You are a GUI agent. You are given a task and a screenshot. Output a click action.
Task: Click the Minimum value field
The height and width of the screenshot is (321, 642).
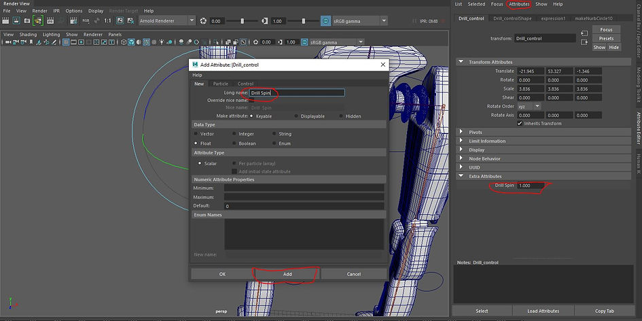point(304,188)
